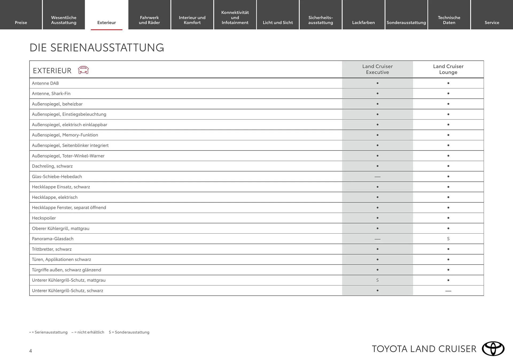This screenshot has height=363, width=513.
Task: Switch to Wesentliche Ausstattung
Action: (x=64, y=20)
